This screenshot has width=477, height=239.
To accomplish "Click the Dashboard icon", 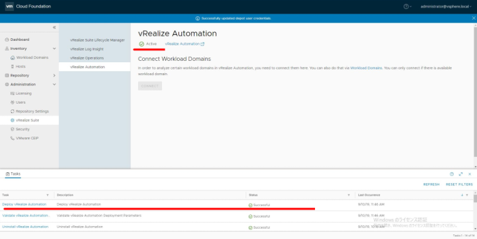I will coord(7,40).
